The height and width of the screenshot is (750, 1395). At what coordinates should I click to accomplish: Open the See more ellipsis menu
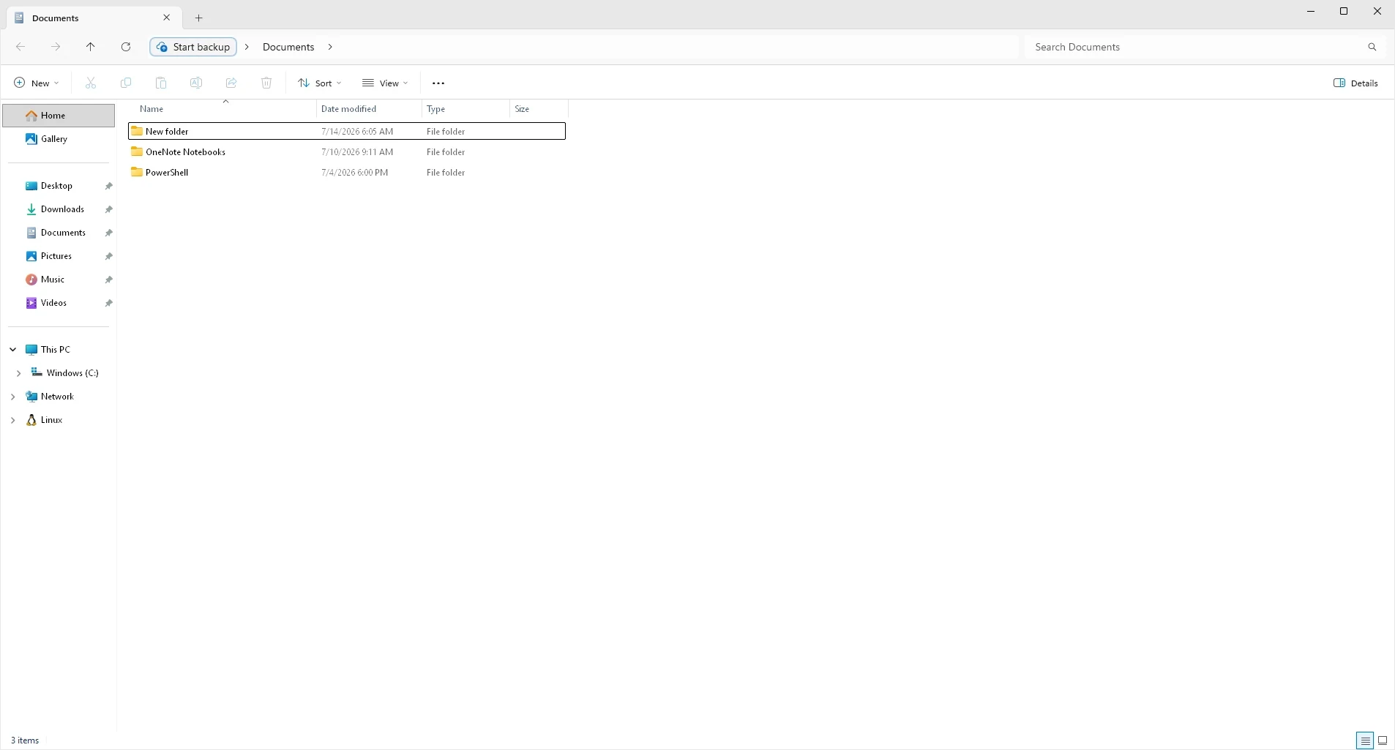438,83
